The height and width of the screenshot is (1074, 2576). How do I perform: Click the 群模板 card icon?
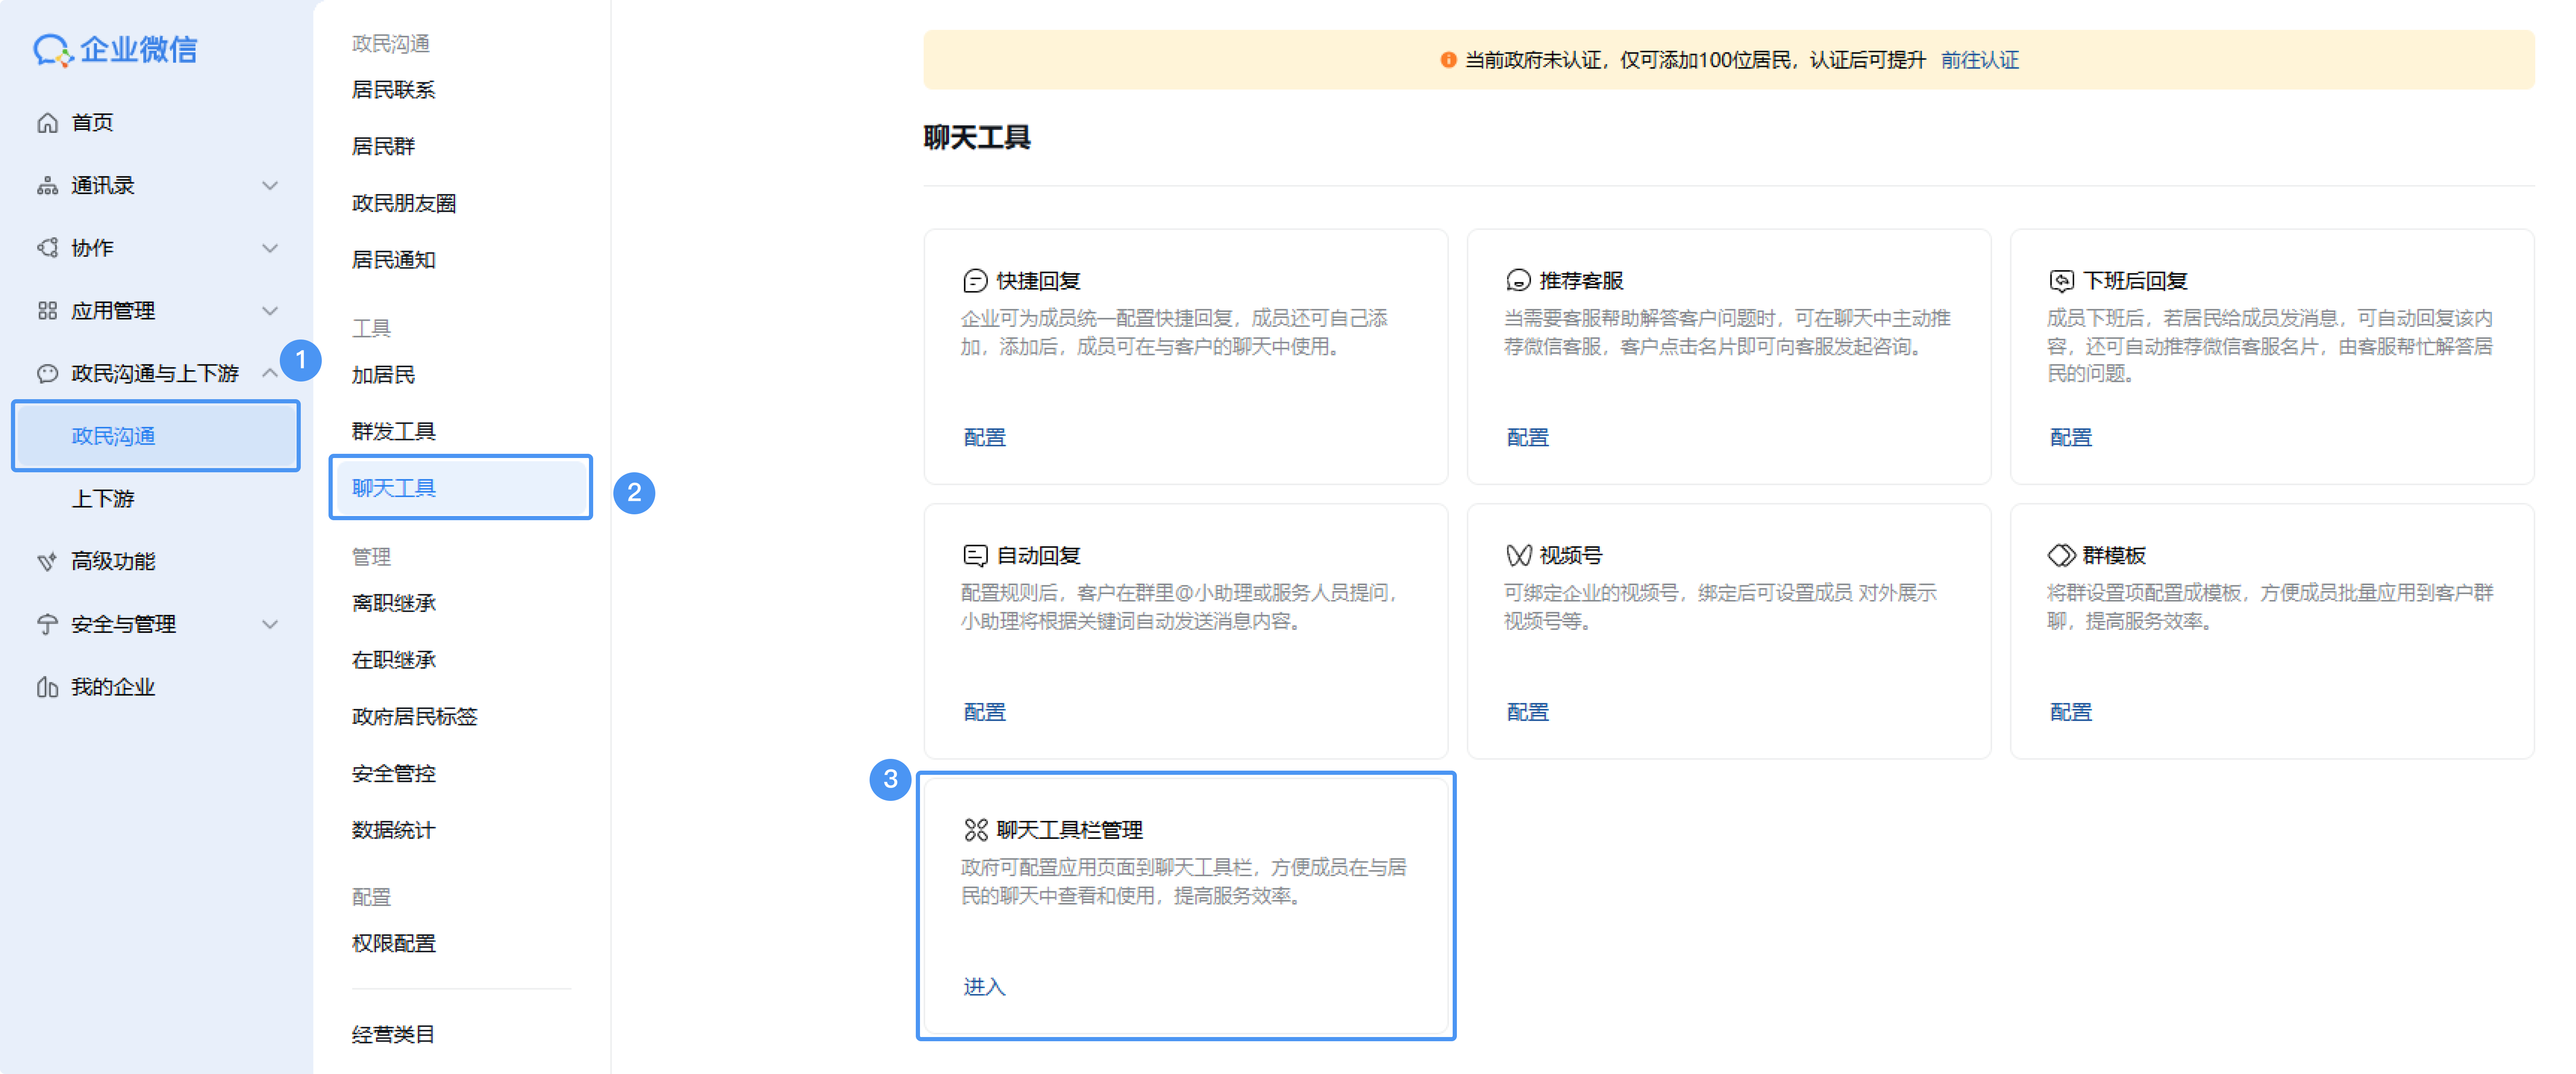pos(2061,555)
